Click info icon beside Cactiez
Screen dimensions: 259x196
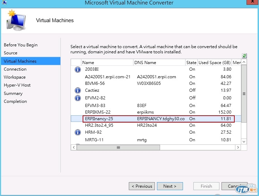(78, 90)
